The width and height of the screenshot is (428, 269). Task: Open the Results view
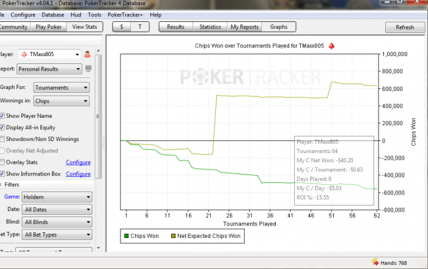tap(176, 27)
